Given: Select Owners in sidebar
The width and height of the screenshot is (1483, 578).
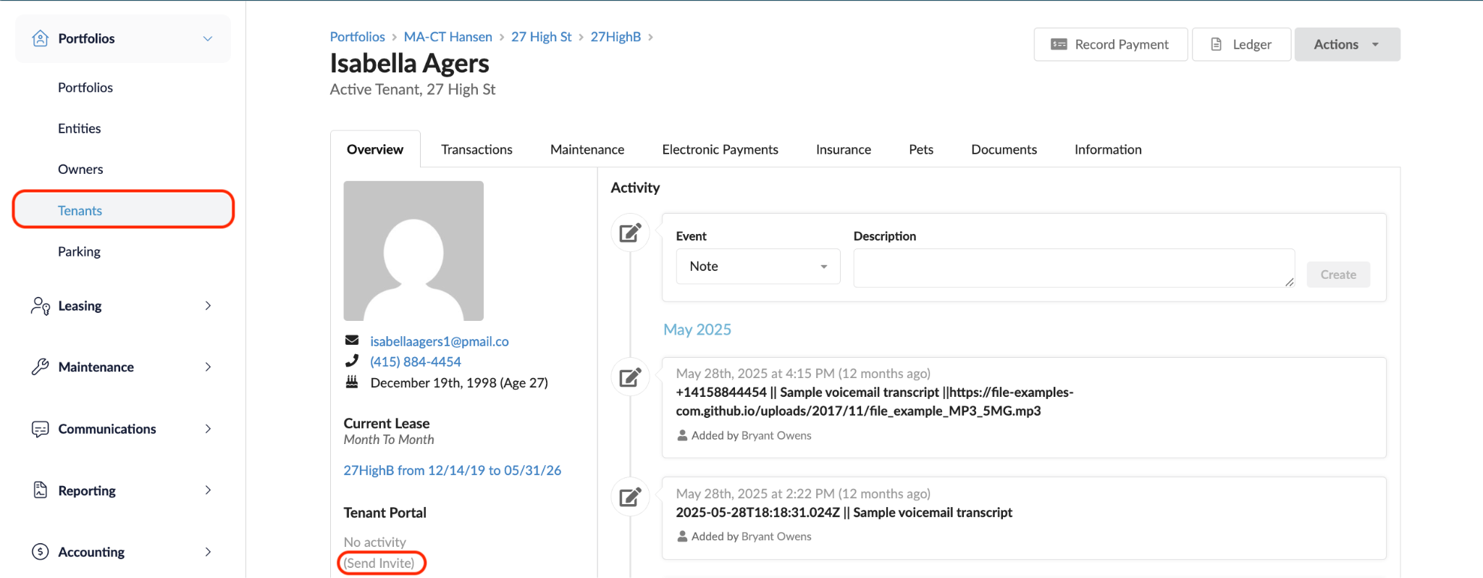Looking at the screenshot, I should [x=80, y=169].
